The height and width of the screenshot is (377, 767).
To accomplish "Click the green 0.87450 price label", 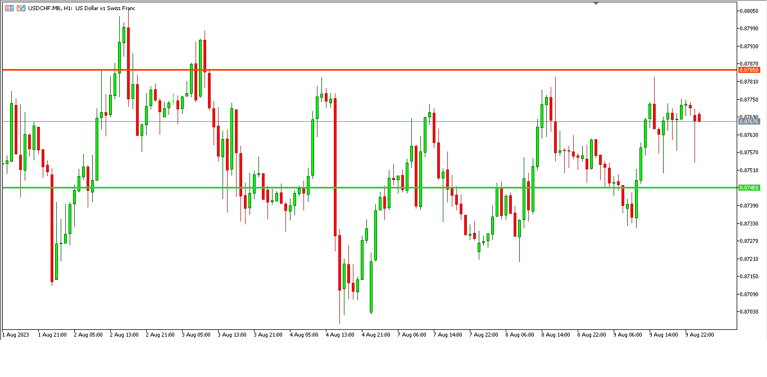I will click(749, 187).
